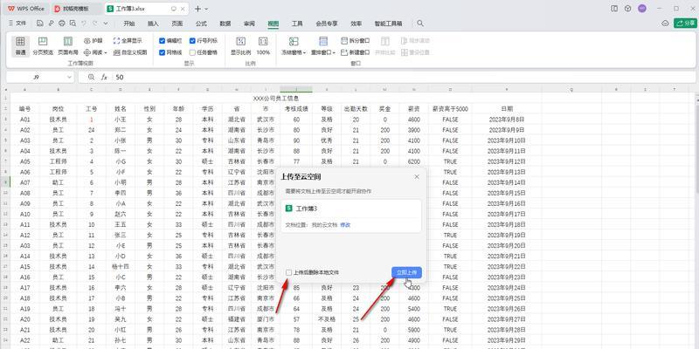
Task: Click the zoom magnifier icon in formula bar
Action: point(92,77)
